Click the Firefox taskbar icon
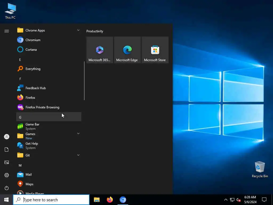Image resolution: width=273 pixels, height=205 pixels. coord(110,200)
